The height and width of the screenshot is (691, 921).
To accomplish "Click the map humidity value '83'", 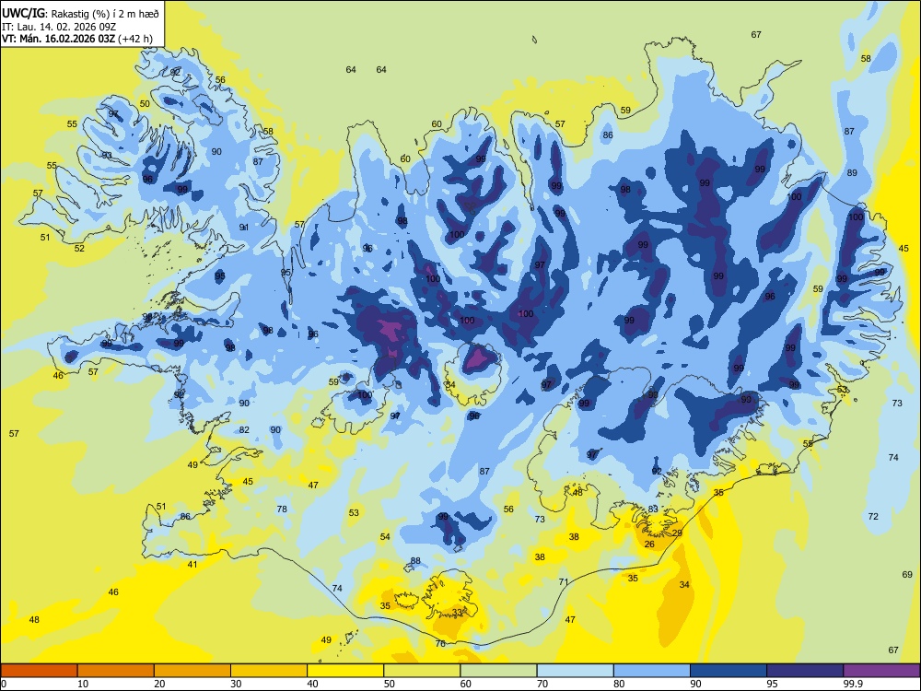I will (653, 509).
